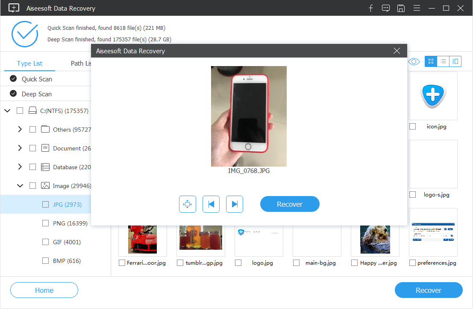This screenshot has height=309, width=473.
Task: Select the preferences.jpg checkbox
Action: pos(412,263)
